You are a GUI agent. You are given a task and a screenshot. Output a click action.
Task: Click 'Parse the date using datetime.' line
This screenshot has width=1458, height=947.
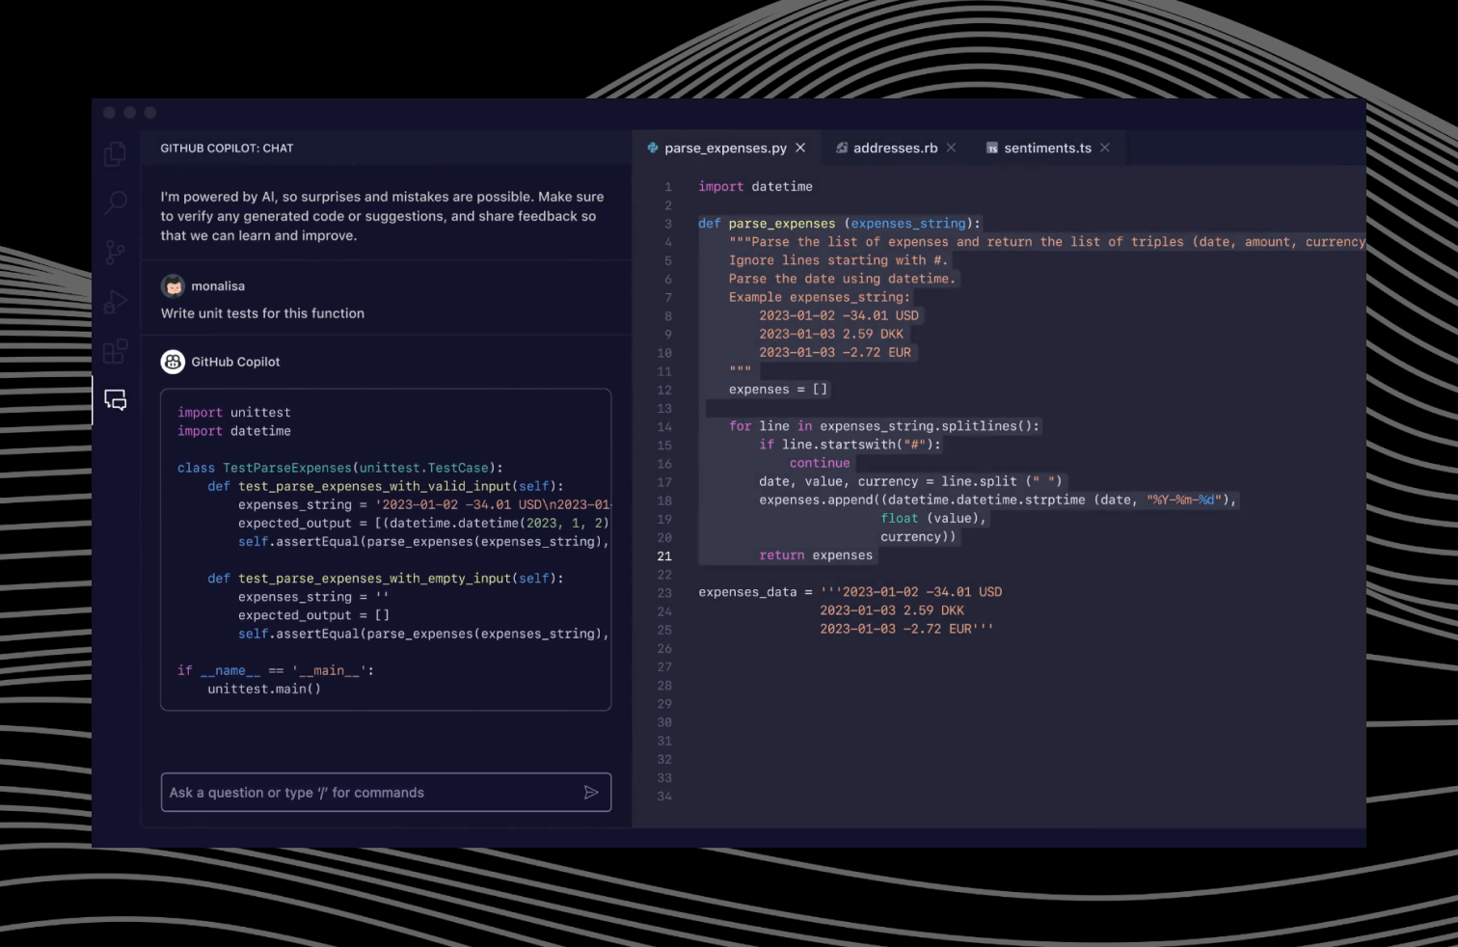(842, 279)
